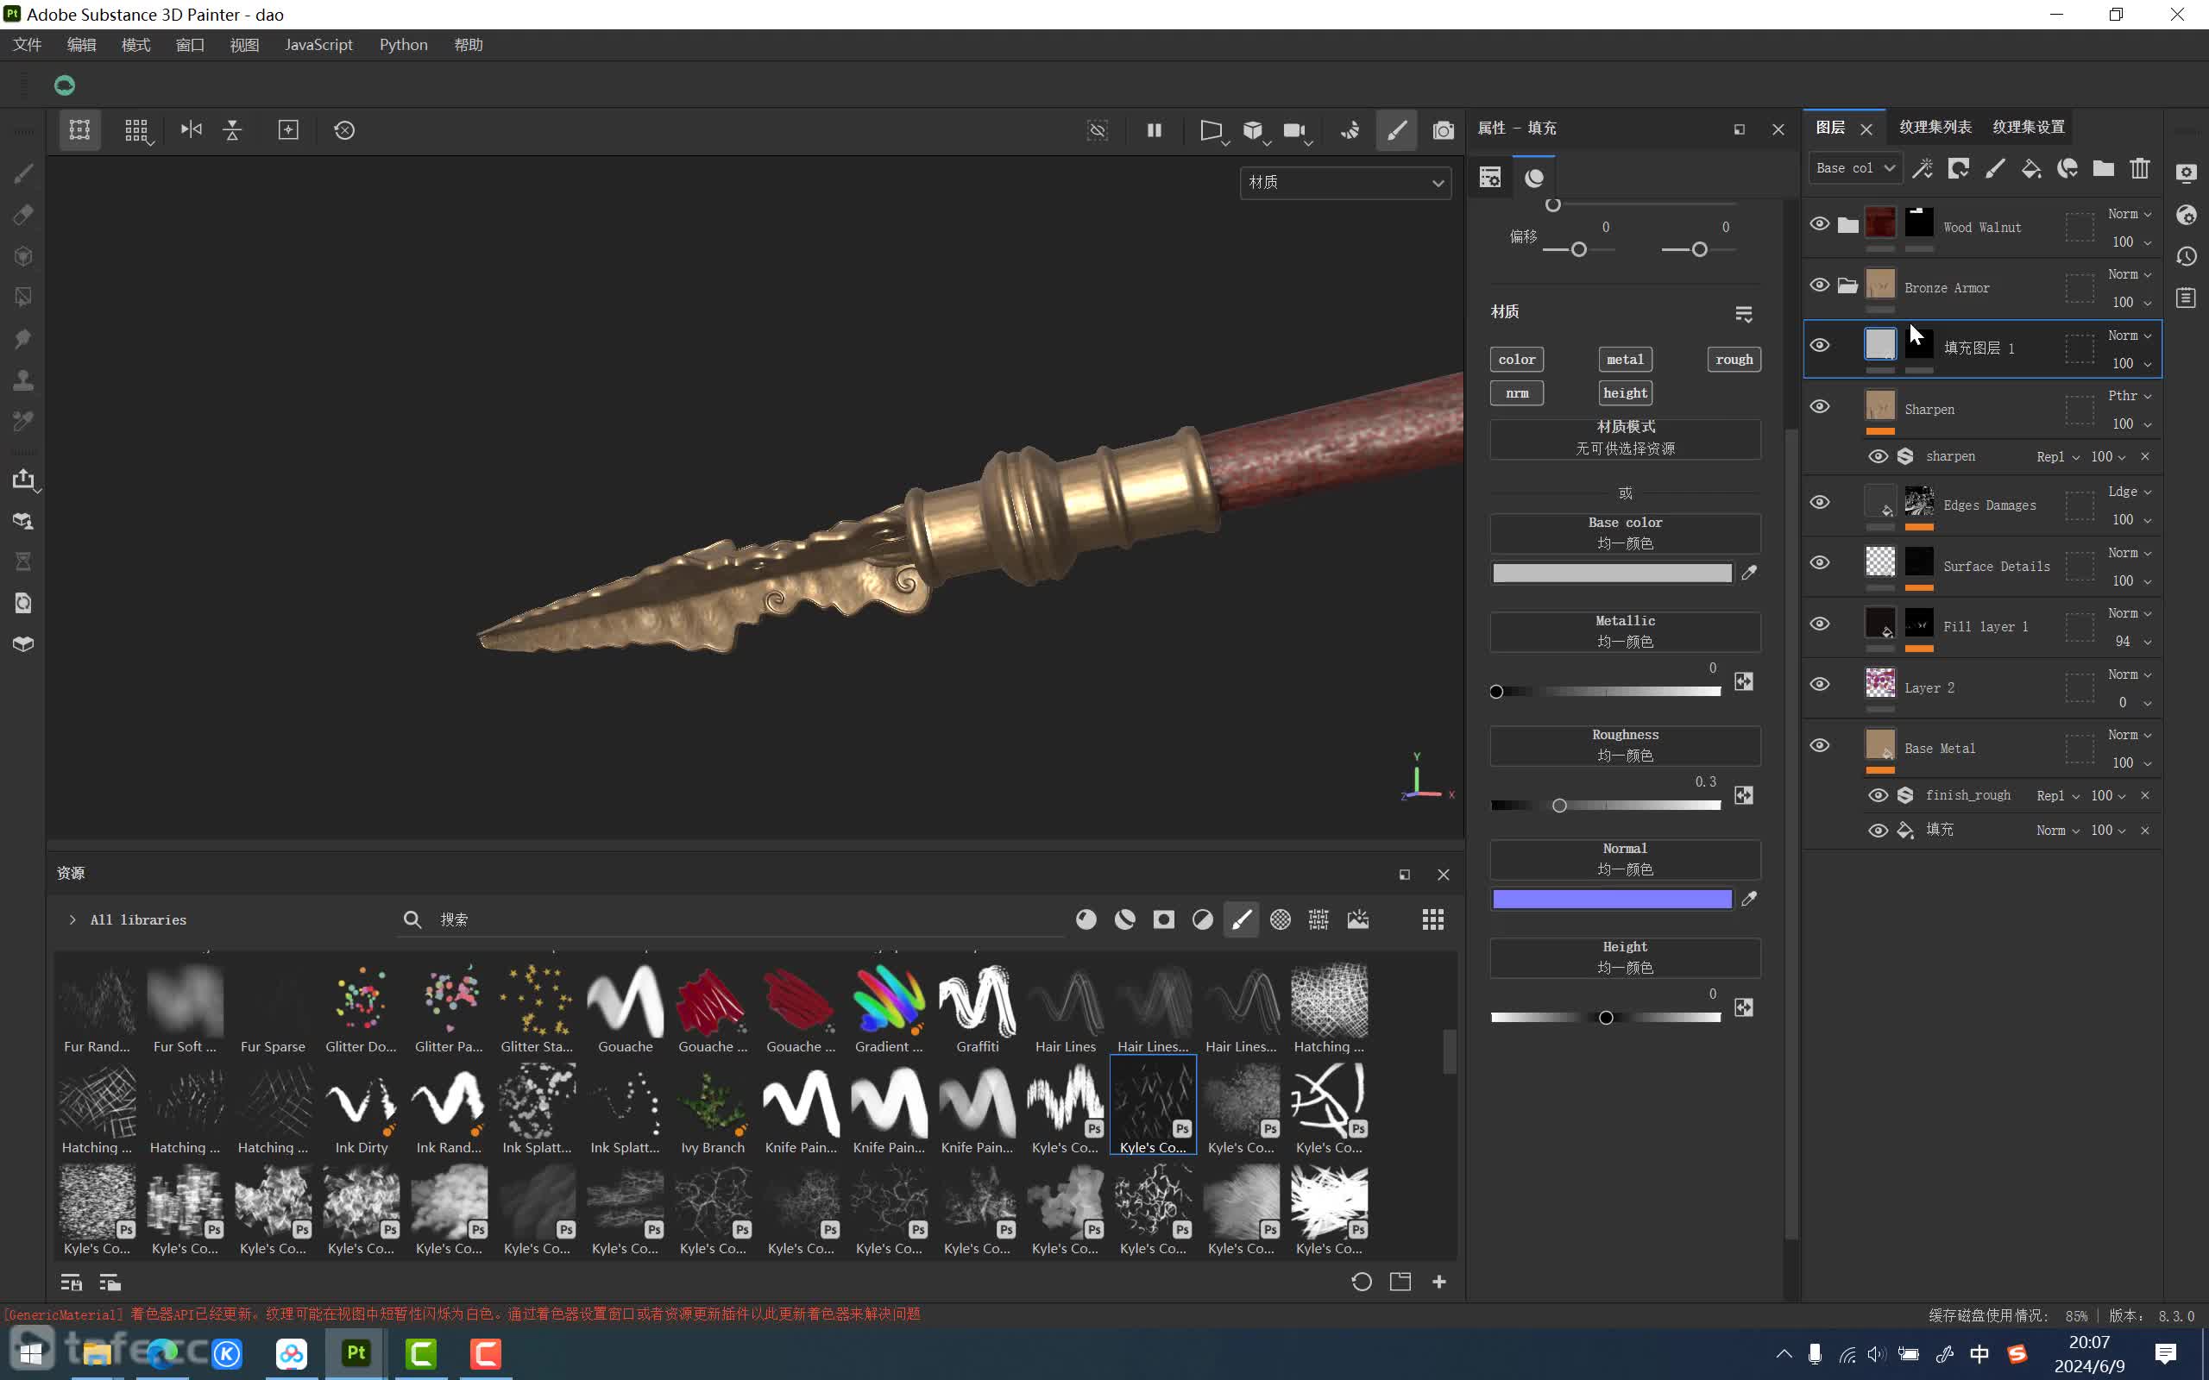Click the add paint layer brush icon
The width and height of the screenshot is (2209, 1380).
point(1995,168)
